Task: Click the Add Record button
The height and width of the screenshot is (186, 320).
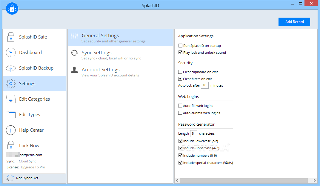Action: coord(294,21)
